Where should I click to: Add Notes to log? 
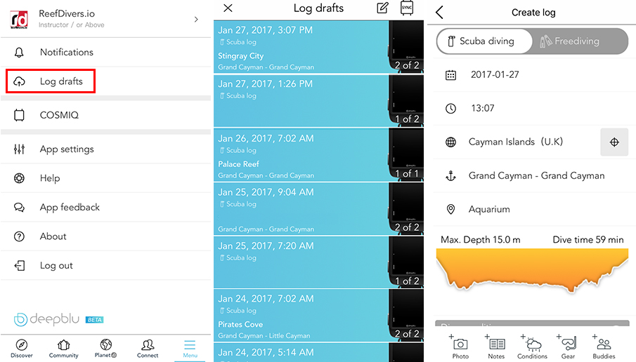pos(496,347)
